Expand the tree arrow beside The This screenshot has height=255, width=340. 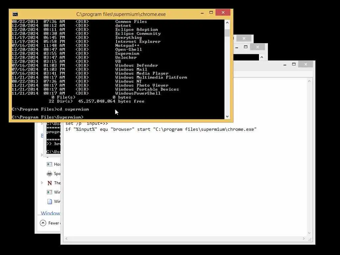[42, 183]
